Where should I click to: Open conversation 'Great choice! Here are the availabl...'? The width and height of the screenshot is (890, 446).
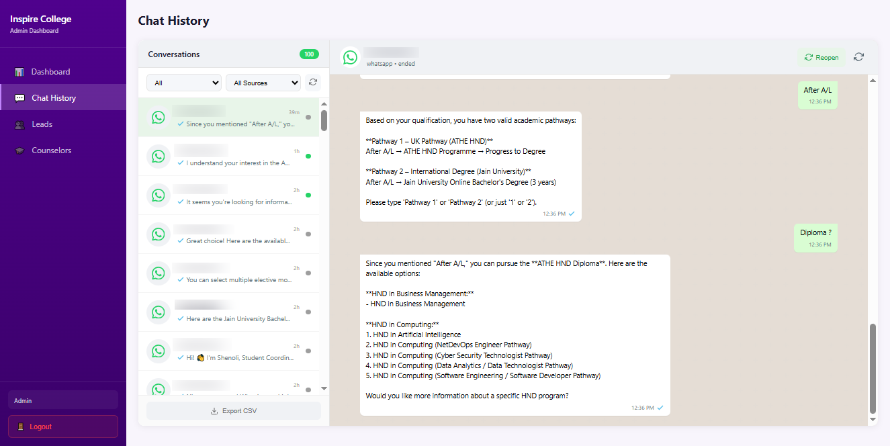228,234
